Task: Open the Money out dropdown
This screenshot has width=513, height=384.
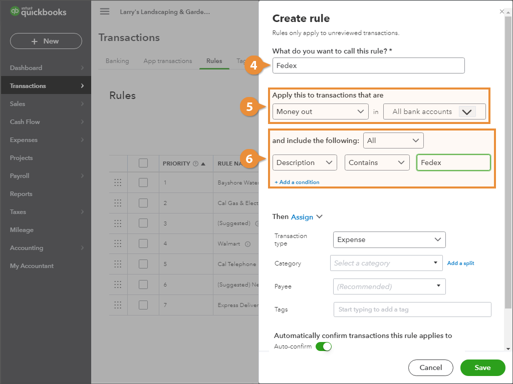Action: point(320,111)
